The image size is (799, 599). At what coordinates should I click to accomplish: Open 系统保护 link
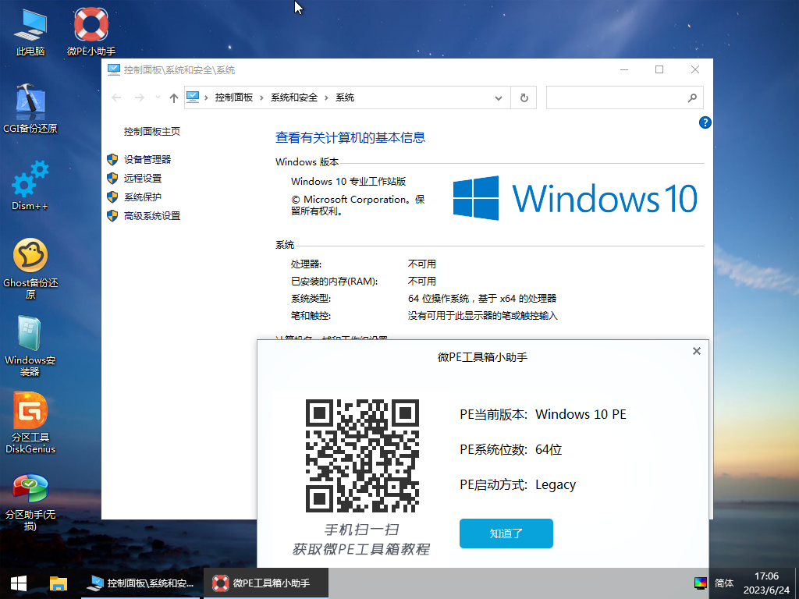pos(143,197)
